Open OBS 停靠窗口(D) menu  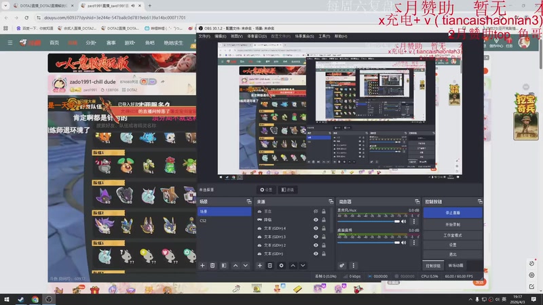pyautogui.click(x=257, y=37)
